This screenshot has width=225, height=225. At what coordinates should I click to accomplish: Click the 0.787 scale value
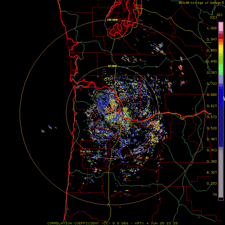[212, 72]
